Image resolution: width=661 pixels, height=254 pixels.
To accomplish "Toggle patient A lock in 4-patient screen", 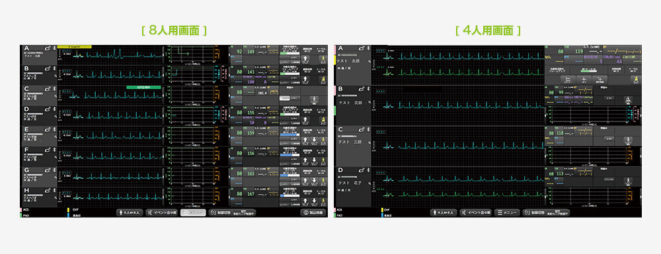I will click(x=362, y=48).
